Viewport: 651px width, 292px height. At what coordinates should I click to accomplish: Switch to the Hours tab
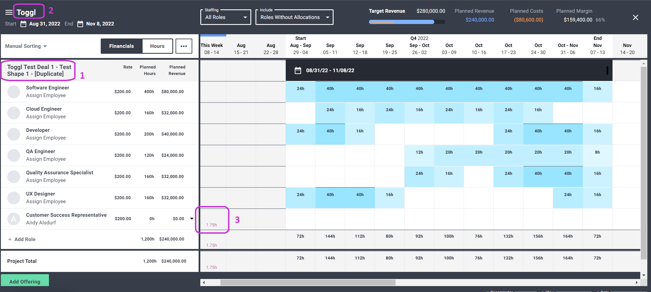(x=157, y=46)
